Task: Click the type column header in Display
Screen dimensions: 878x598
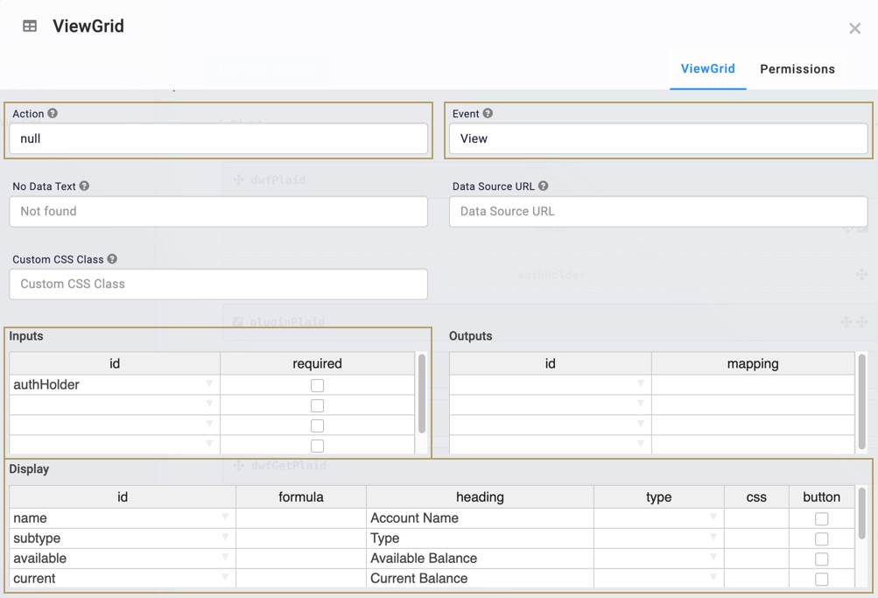Action: pos(659,496)
